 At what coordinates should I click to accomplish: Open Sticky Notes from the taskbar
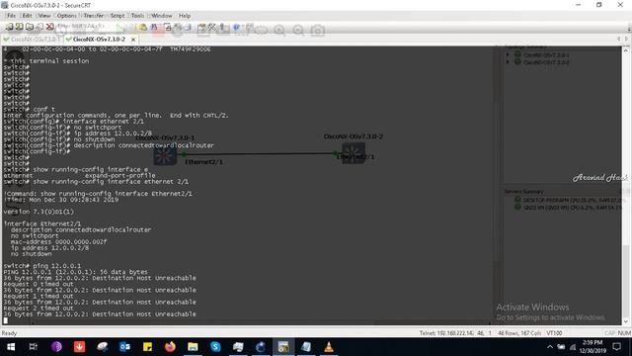coord(147,347)
